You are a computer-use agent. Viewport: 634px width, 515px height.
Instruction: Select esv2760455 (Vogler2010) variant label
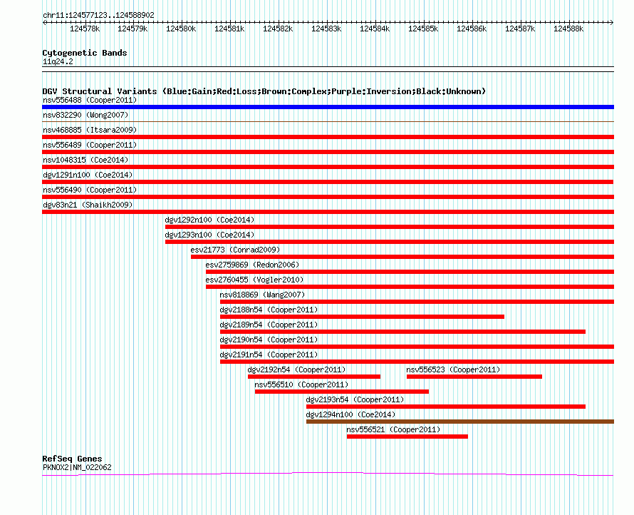point(254,280)
